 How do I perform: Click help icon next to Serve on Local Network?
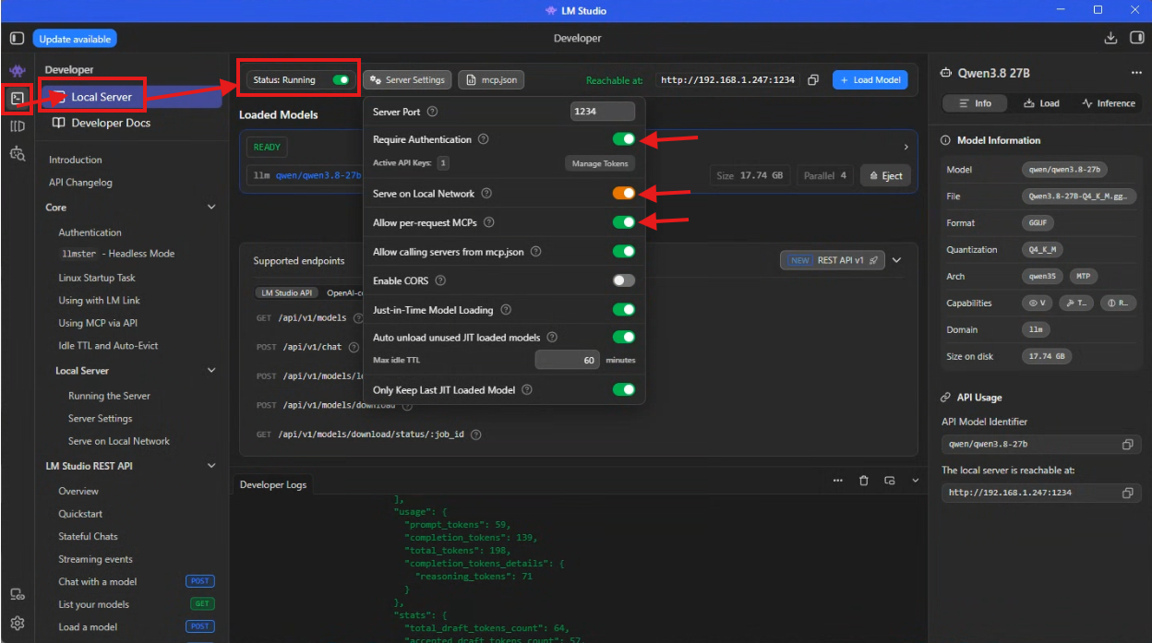tap(486, 194)
